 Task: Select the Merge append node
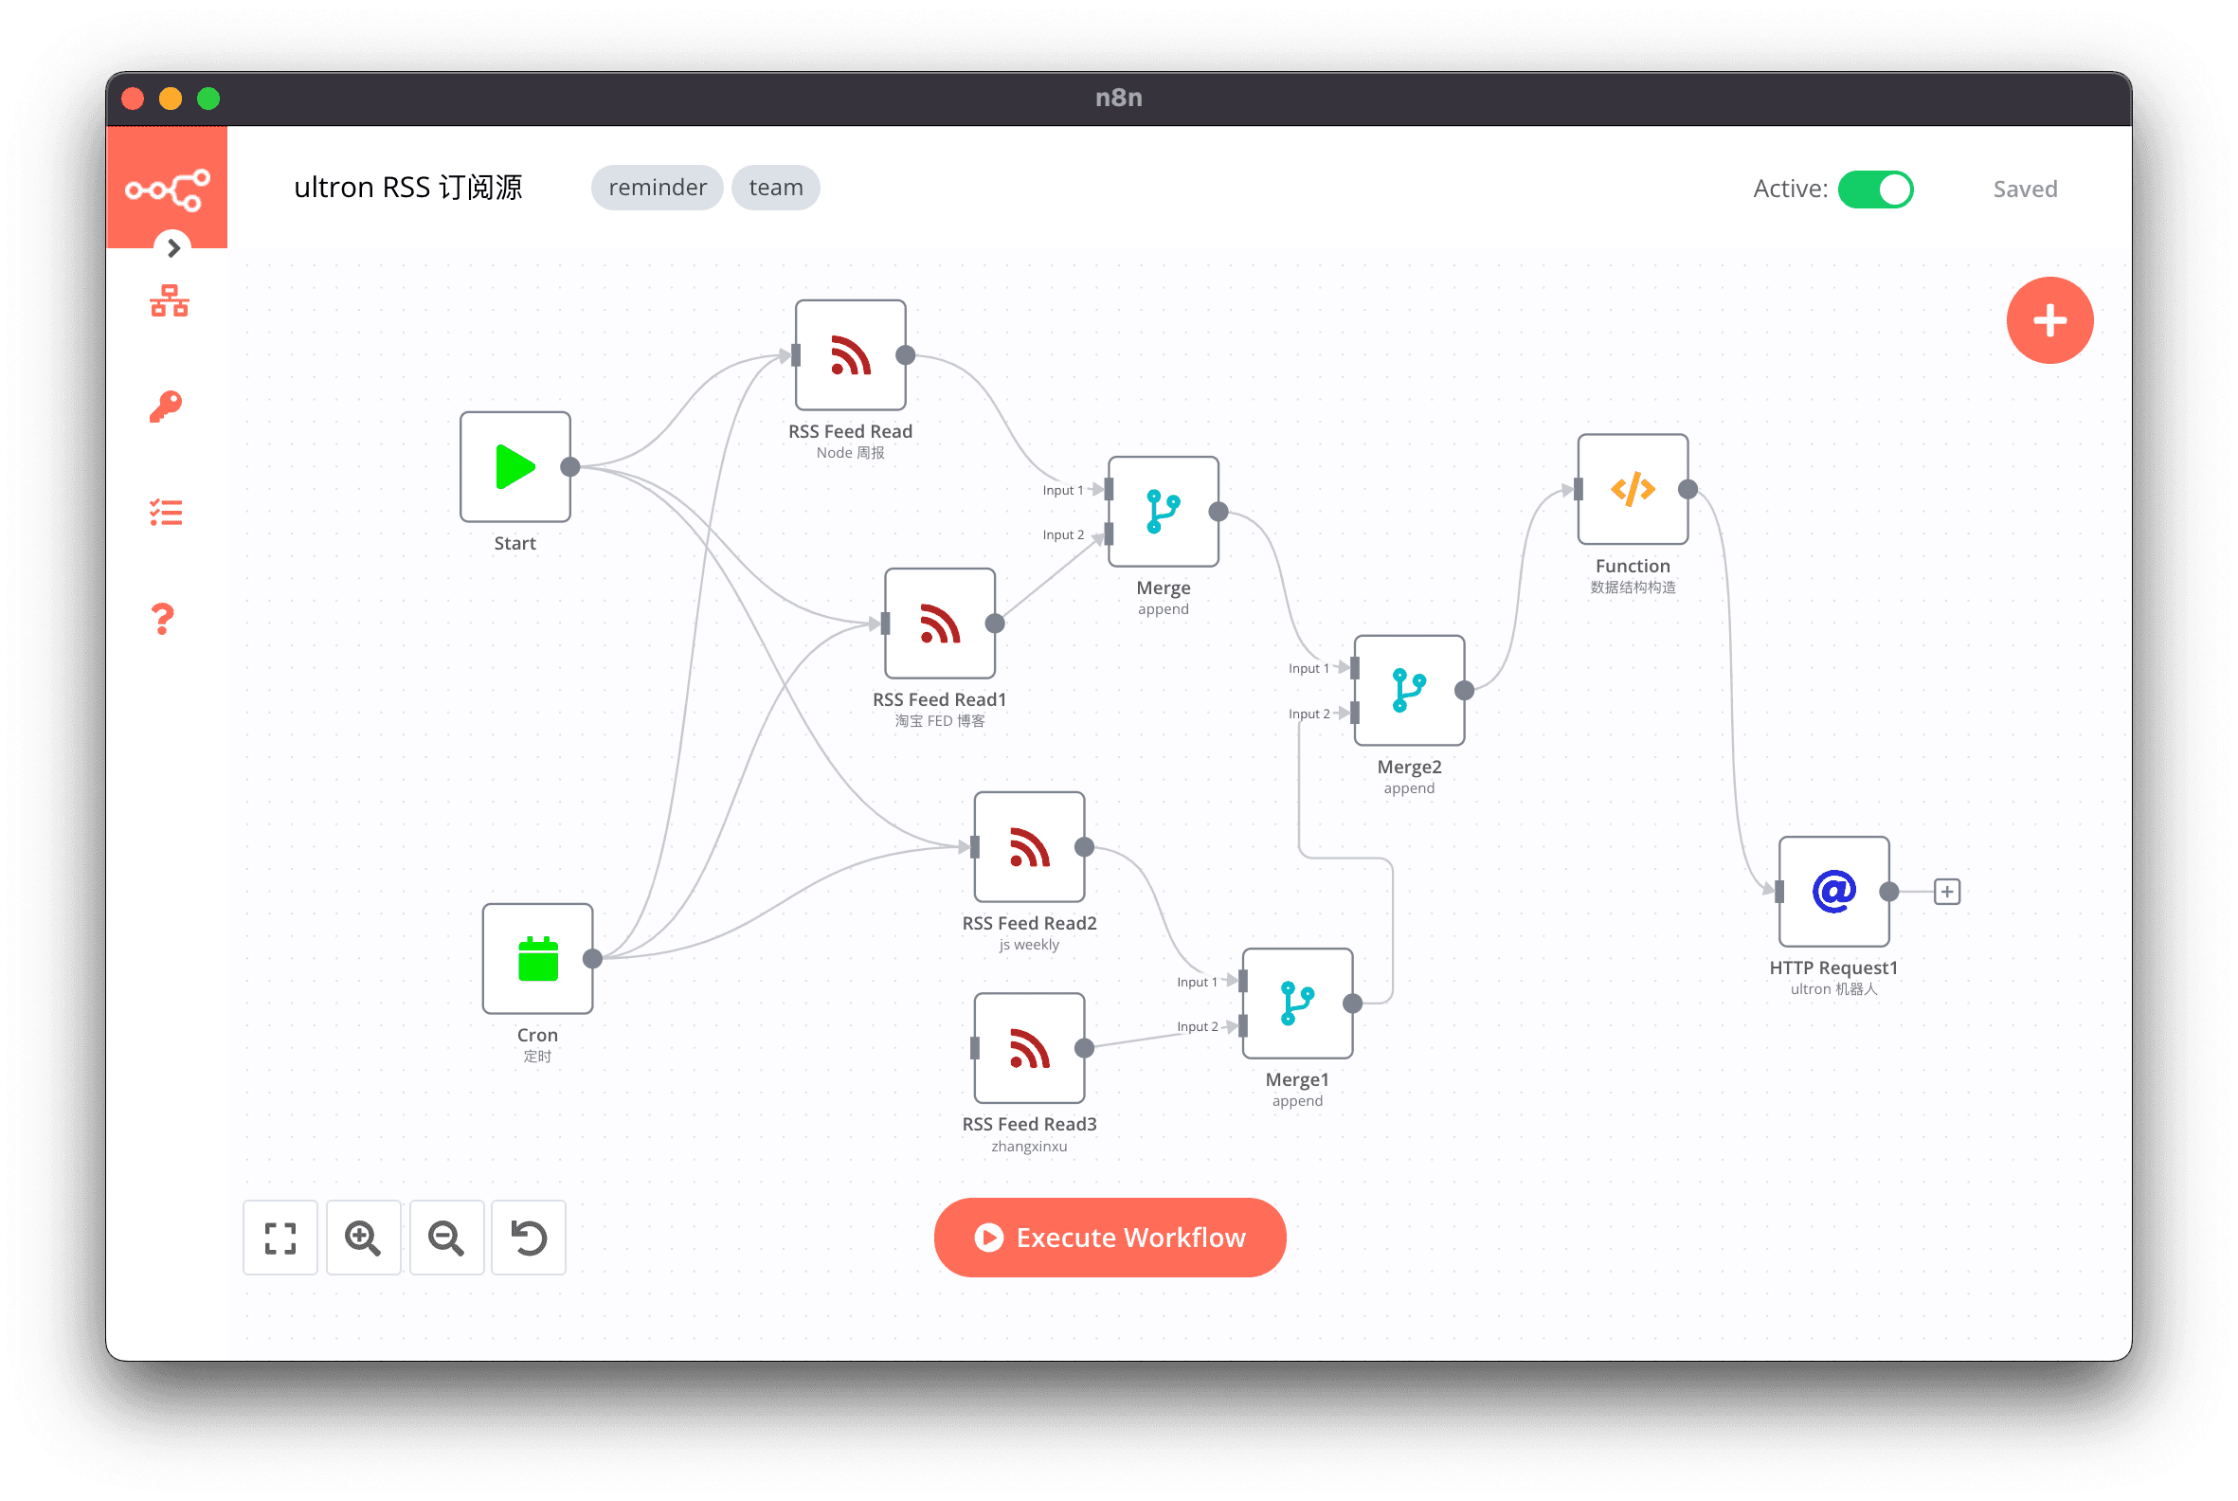point(1163,512)
